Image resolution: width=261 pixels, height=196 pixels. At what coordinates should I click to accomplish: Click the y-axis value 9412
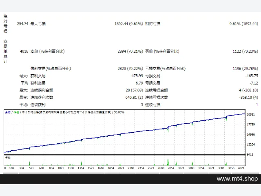tap(250, 154)
